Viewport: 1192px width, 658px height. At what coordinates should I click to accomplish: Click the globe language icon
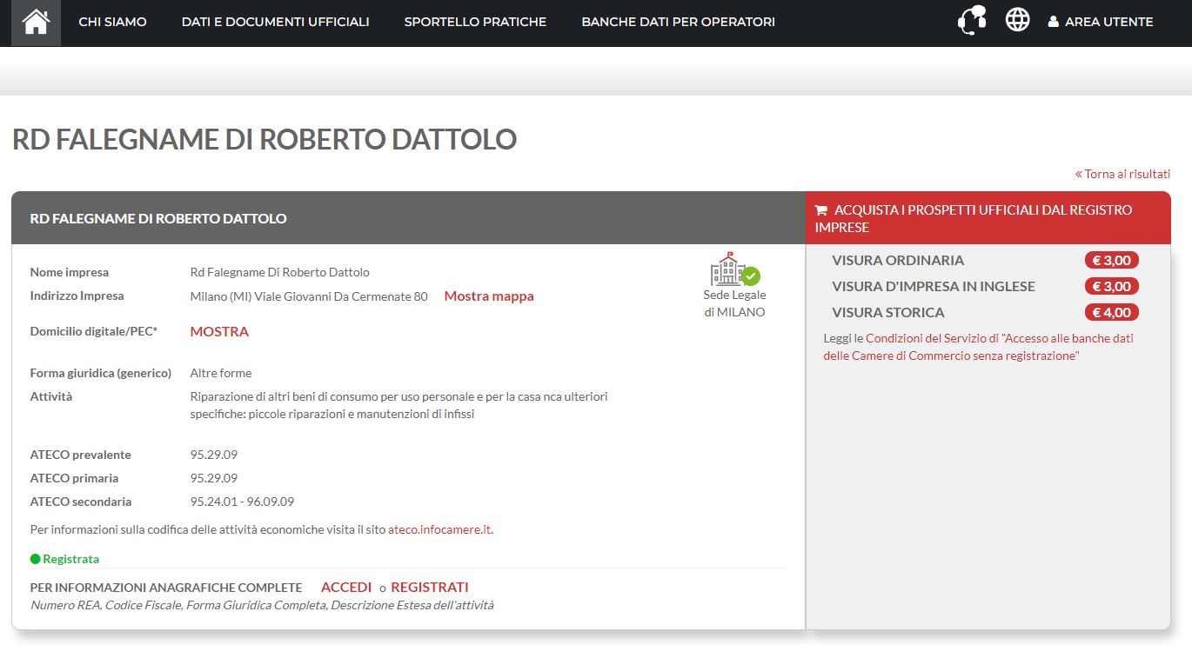tap(1017, 20)
